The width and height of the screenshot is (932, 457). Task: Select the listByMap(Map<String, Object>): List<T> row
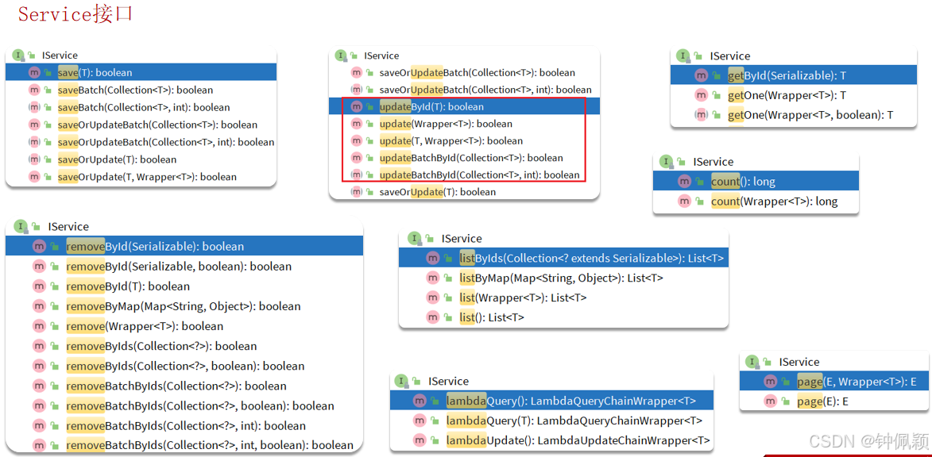point(563,278)
